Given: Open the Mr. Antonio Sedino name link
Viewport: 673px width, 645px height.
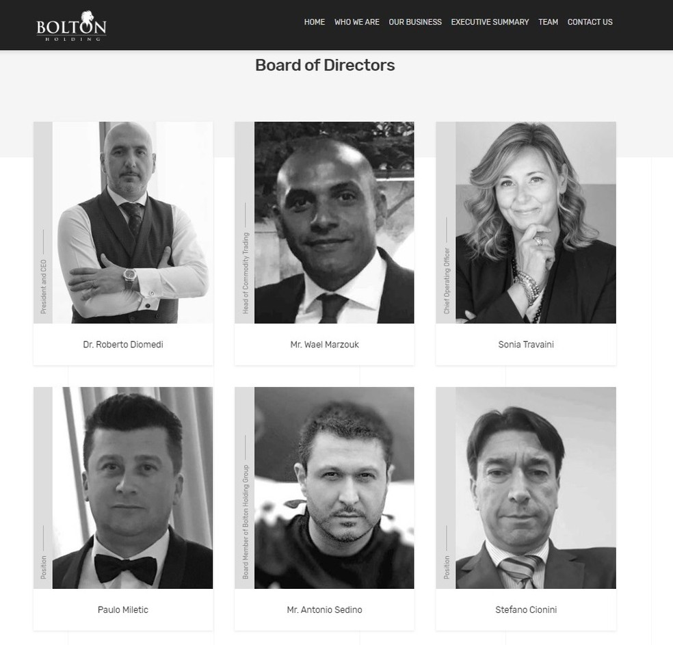Looking at the screenshot, I should (324, 609).
